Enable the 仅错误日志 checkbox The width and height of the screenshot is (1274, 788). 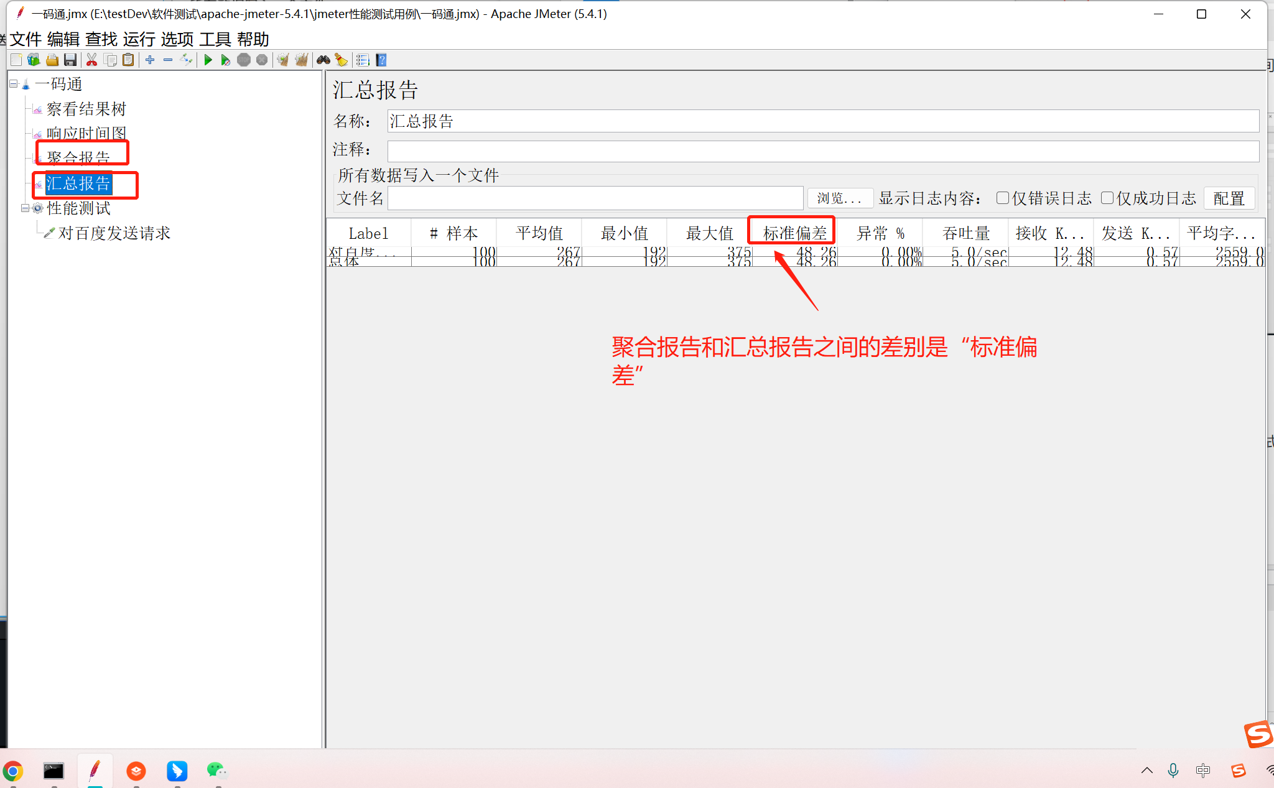click(x=1002, y=198)
